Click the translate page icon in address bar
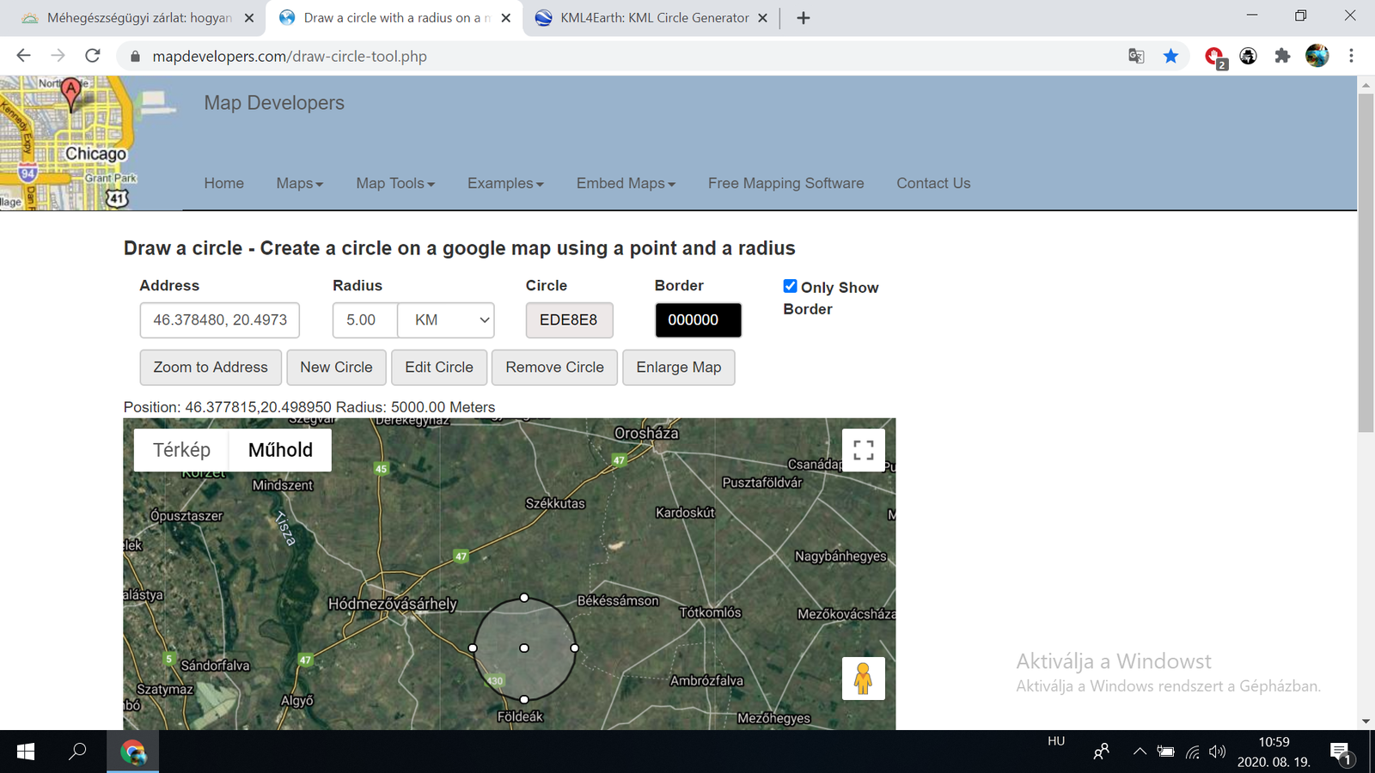 coord(1136,56)
